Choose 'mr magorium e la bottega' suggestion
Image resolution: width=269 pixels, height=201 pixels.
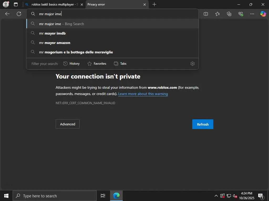tap(112, 52)
